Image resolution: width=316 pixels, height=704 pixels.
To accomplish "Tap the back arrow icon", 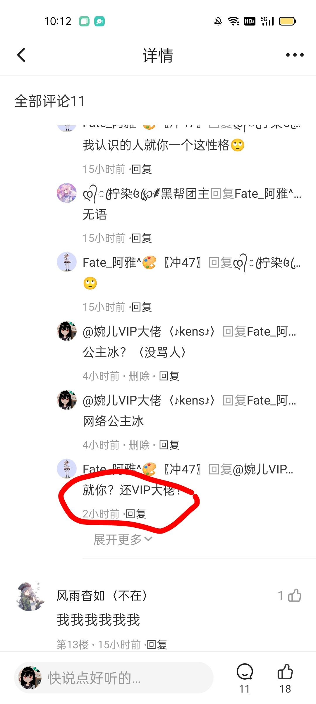I will (x=21, y=55).
